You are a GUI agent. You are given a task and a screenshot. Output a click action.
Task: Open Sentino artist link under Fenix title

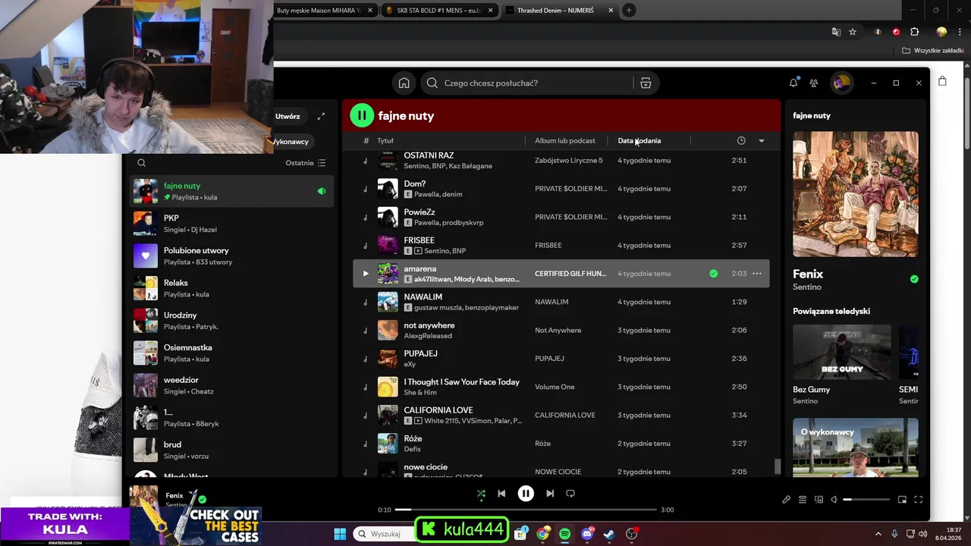(x=807, y=287)
